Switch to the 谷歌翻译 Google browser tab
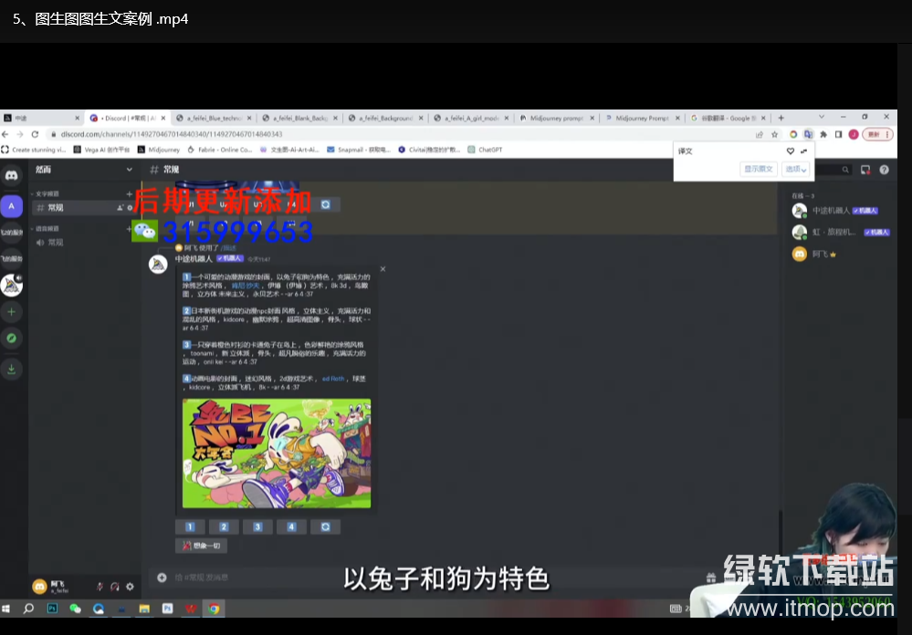The width and height of the screenshot is (912, 635). pos(729,118)
